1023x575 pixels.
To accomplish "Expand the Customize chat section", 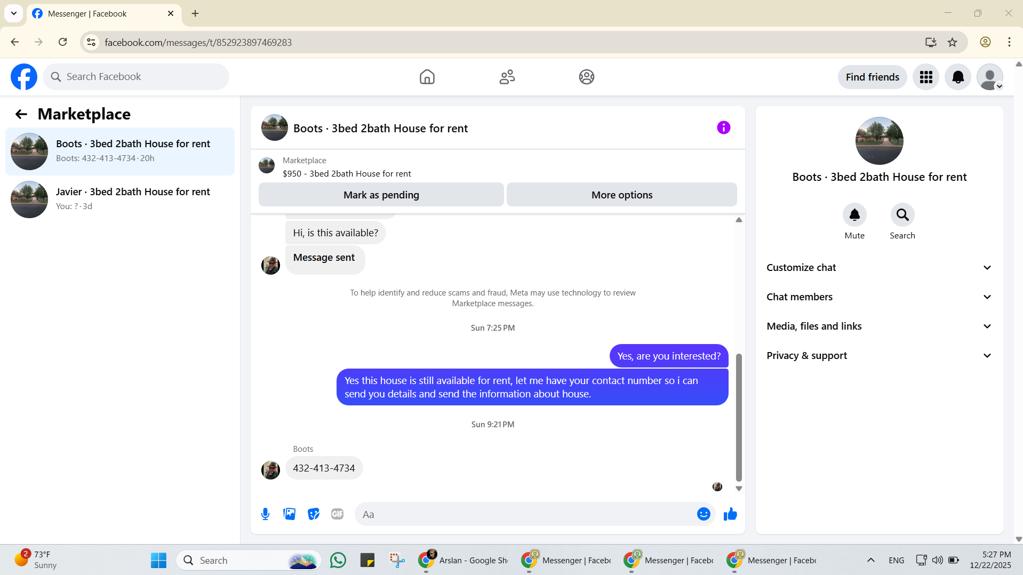I will click(879, 268).
